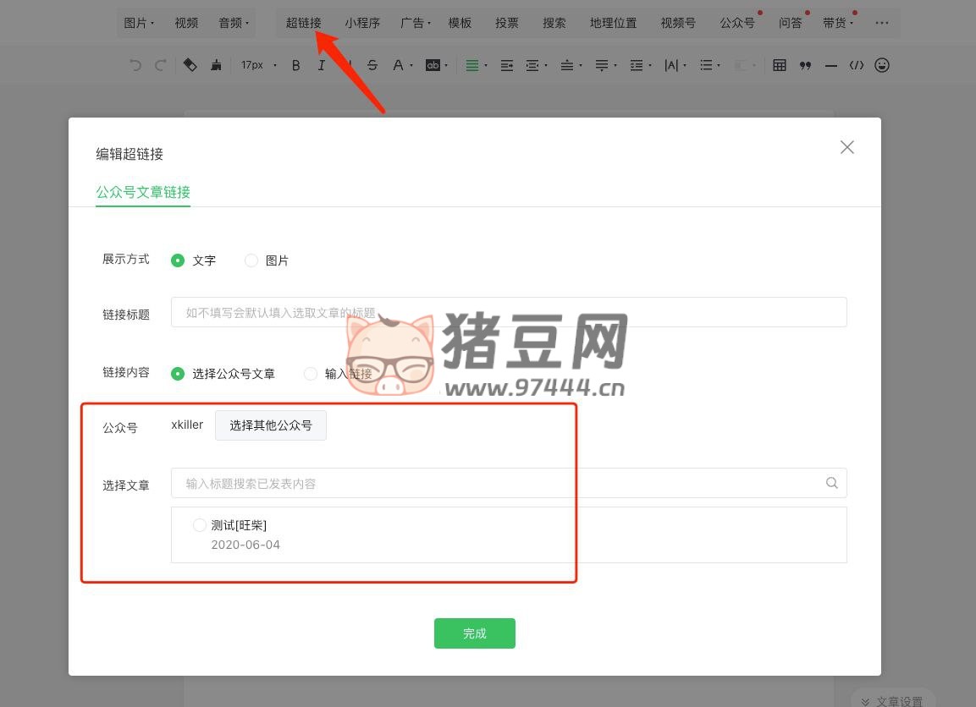Expand the 广告 dropdown menu
The width and height of the screenshot is (976, 707).
pyautogui.click(x=416, y=23)
